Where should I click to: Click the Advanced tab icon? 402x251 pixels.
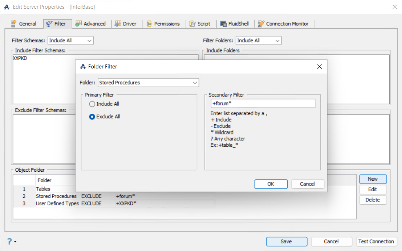pos(78,24)
